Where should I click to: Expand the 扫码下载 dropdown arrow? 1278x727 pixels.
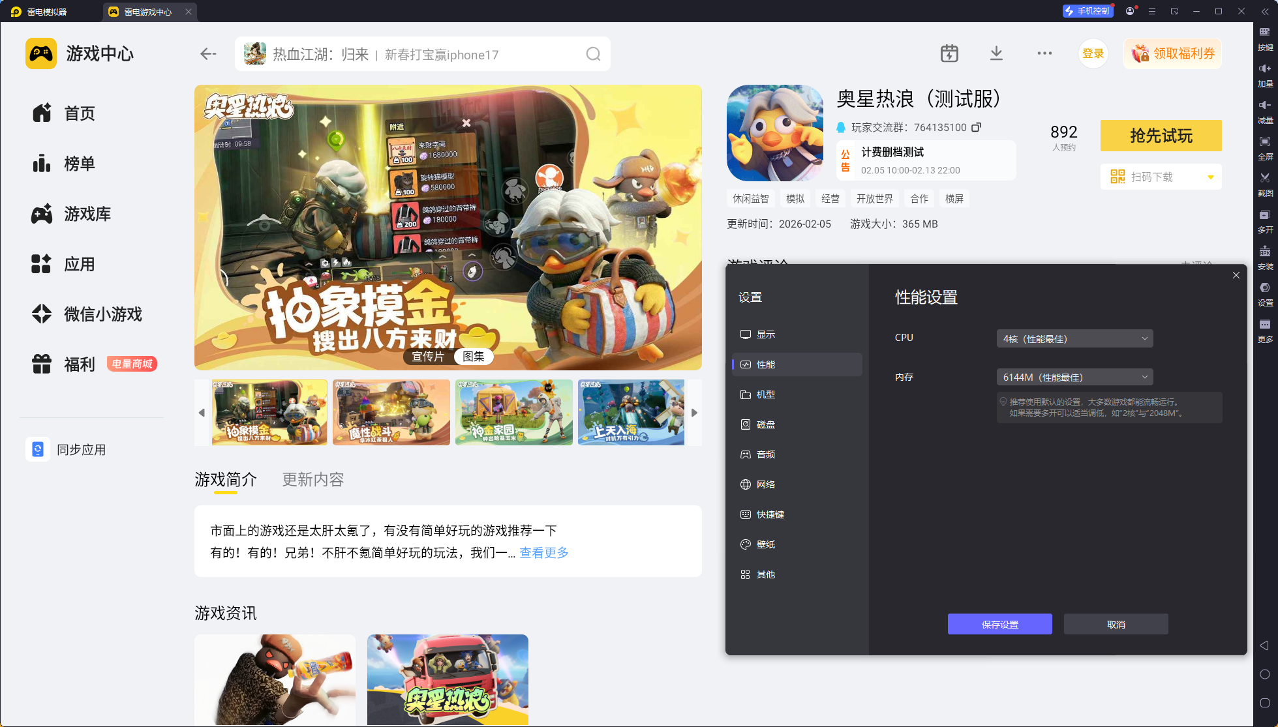tap(1211, 177)
